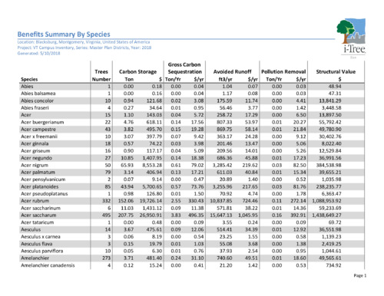
Task: Click the Gross Carbon Sequestration header
Action: [x=184, y=68]
